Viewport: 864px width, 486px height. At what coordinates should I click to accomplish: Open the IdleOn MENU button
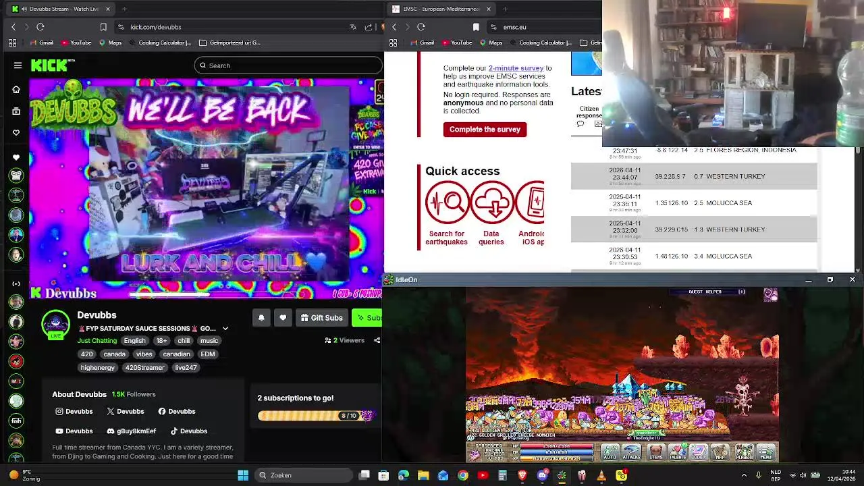point(766,452)
